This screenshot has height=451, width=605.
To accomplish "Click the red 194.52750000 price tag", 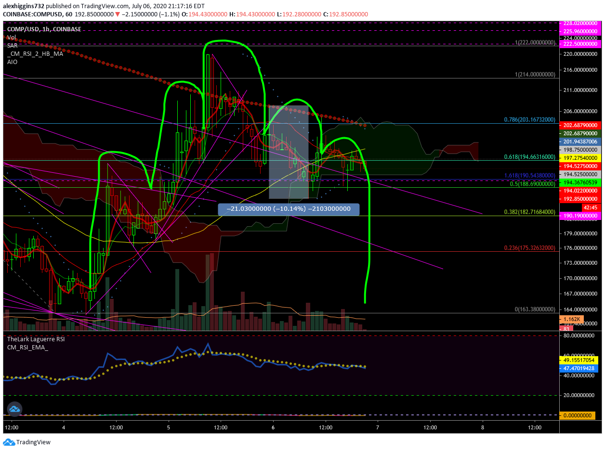I will point(579,166).
